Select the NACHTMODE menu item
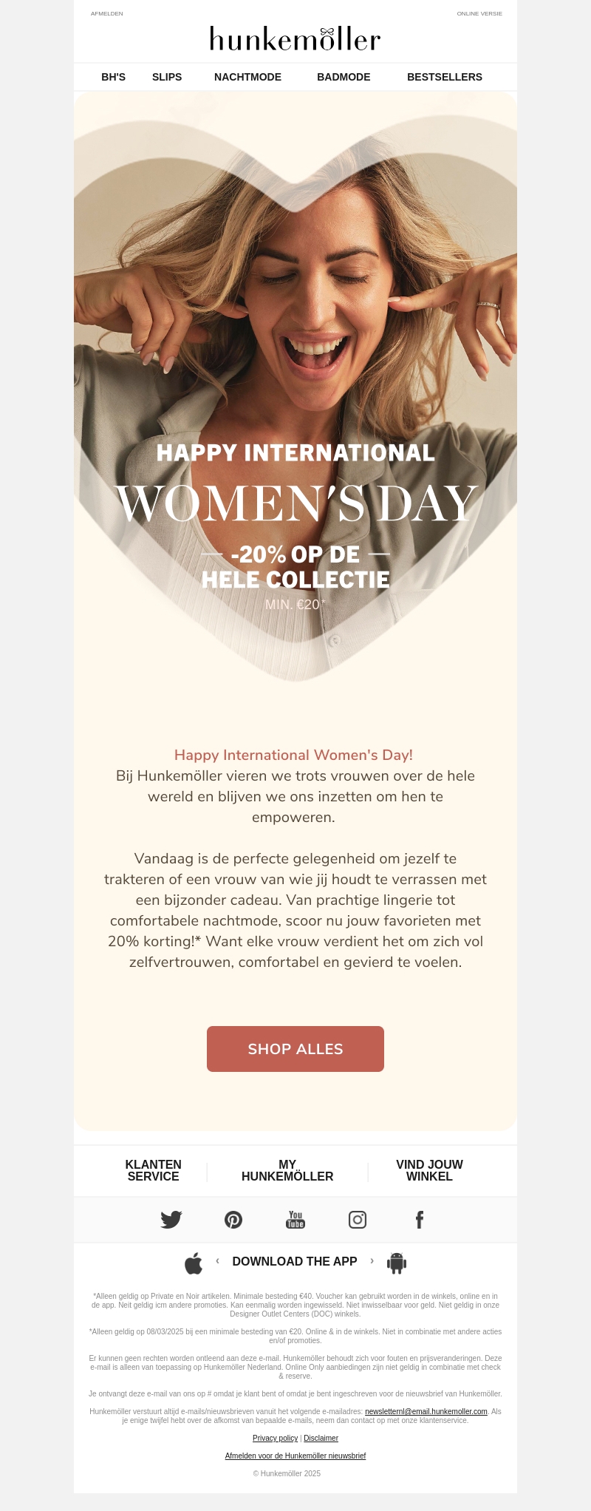591x1511 pixels. (247, 77)
